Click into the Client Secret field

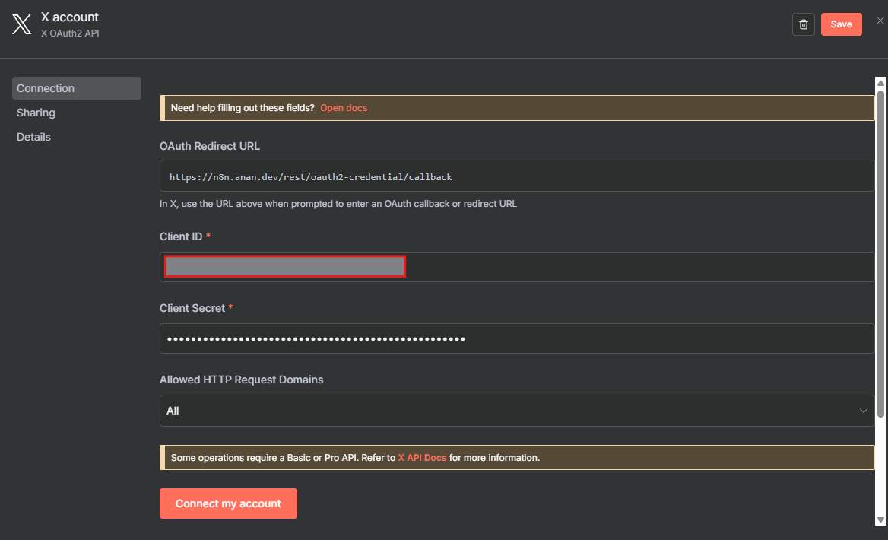(516, 338)
